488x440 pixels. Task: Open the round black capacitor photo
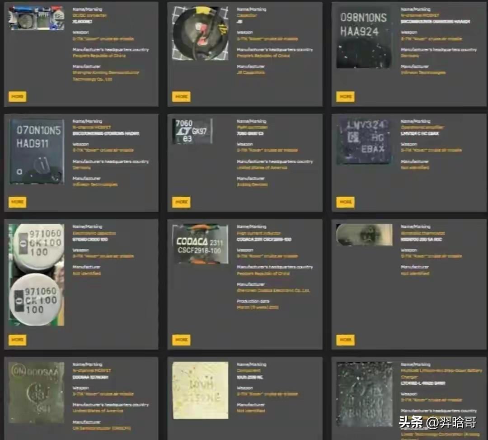tap(200, 33)
